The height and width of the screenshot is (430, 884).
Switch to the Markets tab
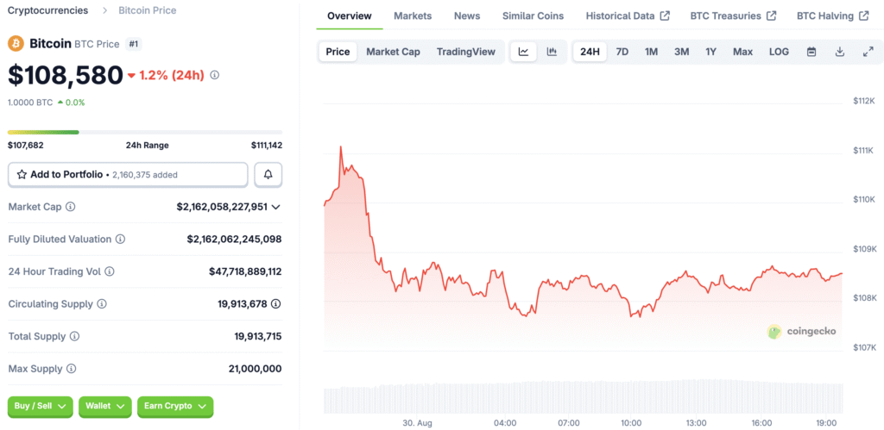click(413, 16)
